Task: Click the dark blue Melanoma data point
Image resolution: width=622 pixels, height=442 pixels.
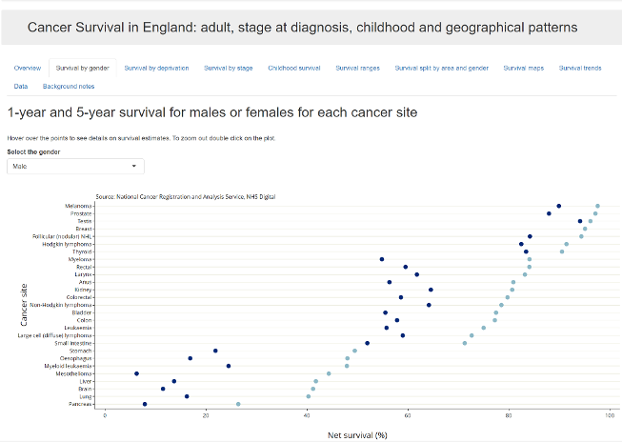Action: point(558,206)
